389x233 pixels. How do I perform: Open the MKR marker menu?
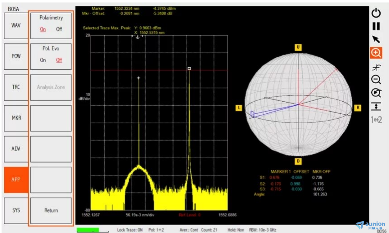coord(16,118)
